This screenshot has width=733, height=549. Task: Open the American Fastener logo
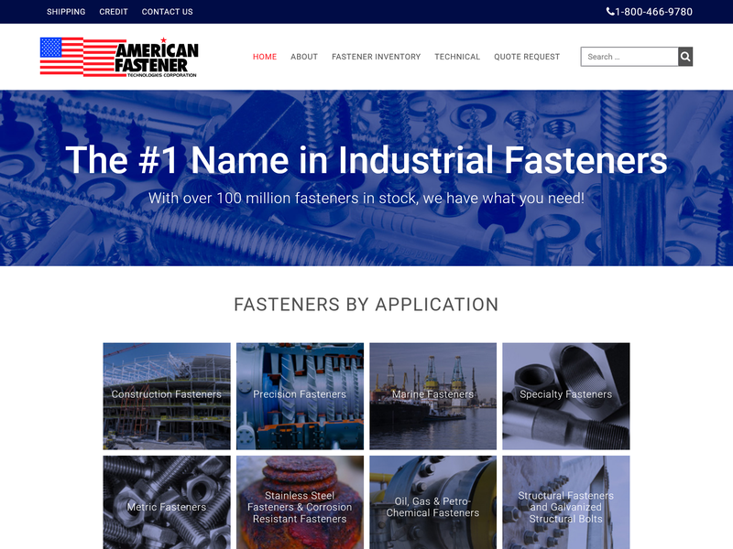click(x=119, y=57)
